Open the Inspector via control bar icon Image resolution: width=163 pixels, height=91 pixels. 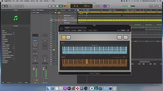pyautogui.click(x=6, y=6)
